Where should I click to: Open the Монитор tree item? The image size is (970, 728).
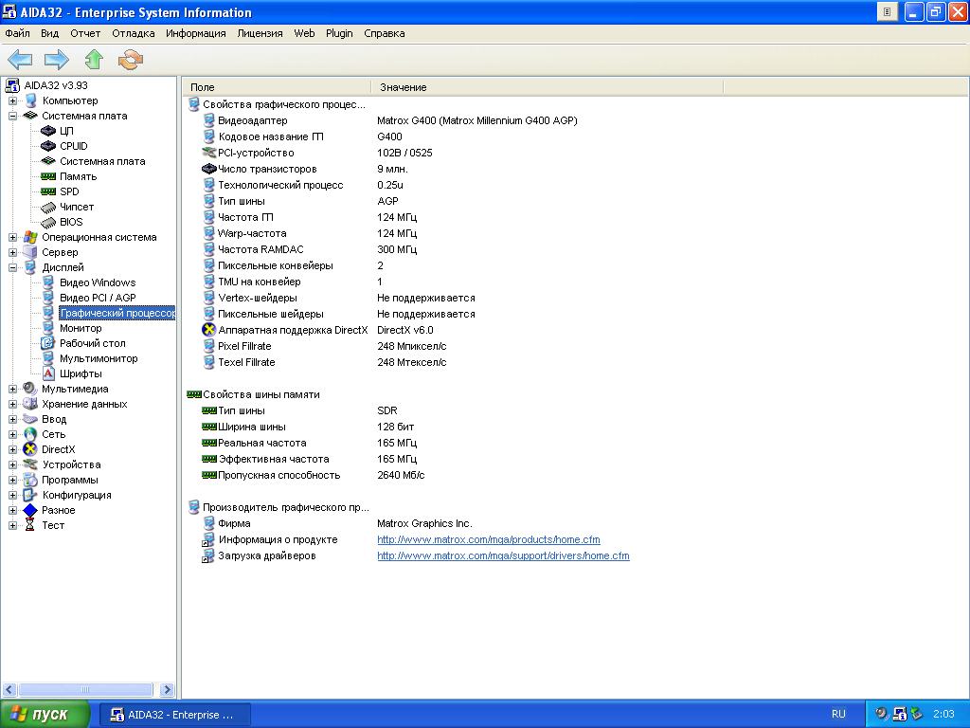[81, 328]
